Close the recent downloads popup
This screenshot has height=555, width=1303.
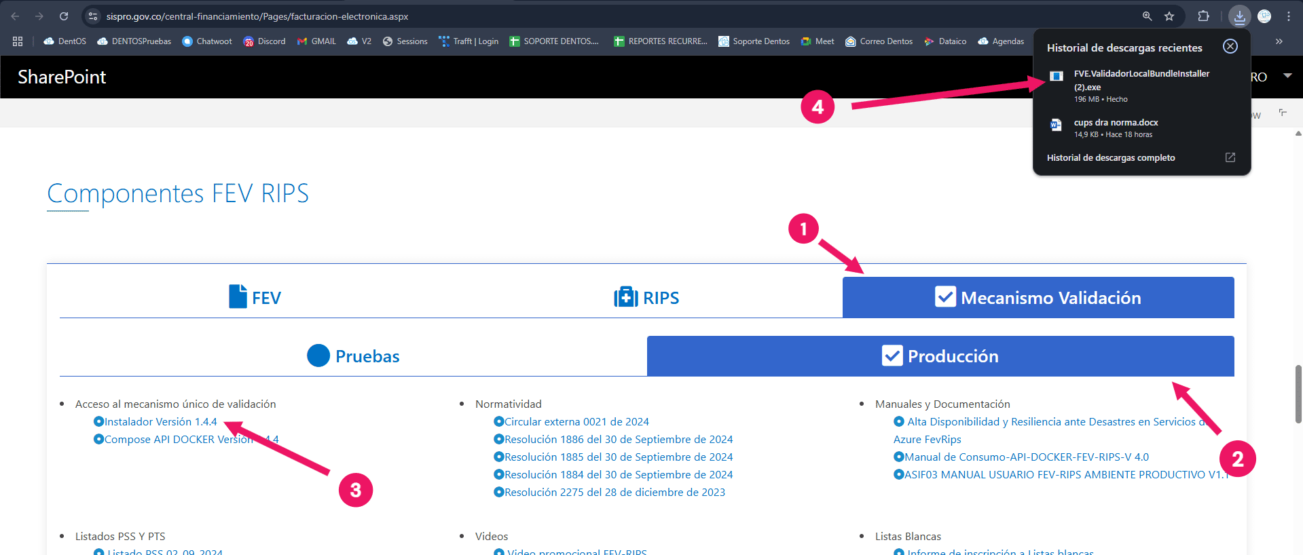tap(1230, 46)
